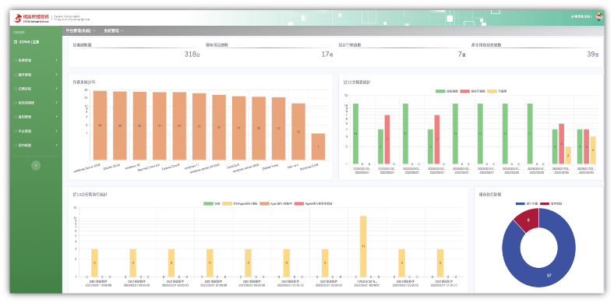Click the Ubuntu bar in the OS distribution chart
The width and height of the screenshot is (614, 303).
click(120, 125)
